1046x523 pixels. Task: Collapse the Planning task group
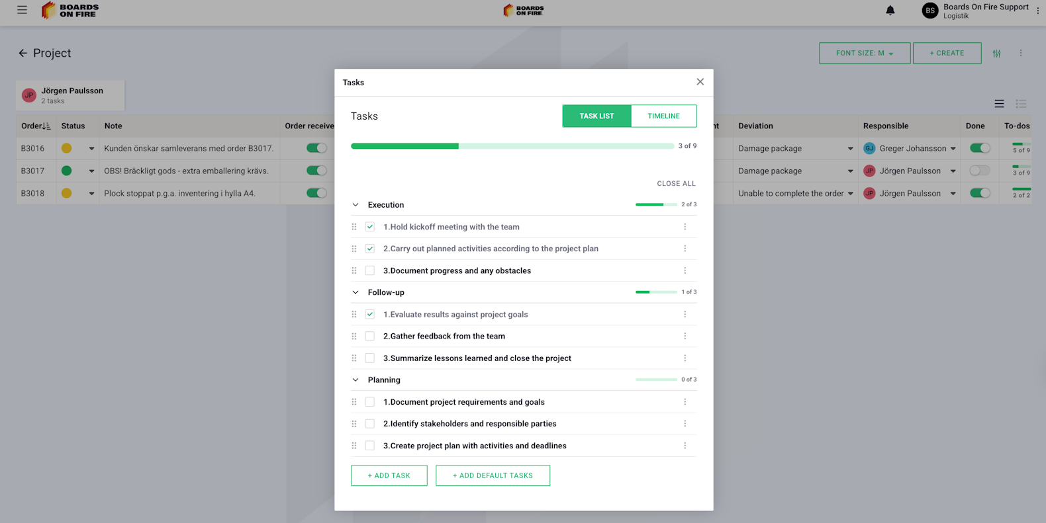click(356, 380)
